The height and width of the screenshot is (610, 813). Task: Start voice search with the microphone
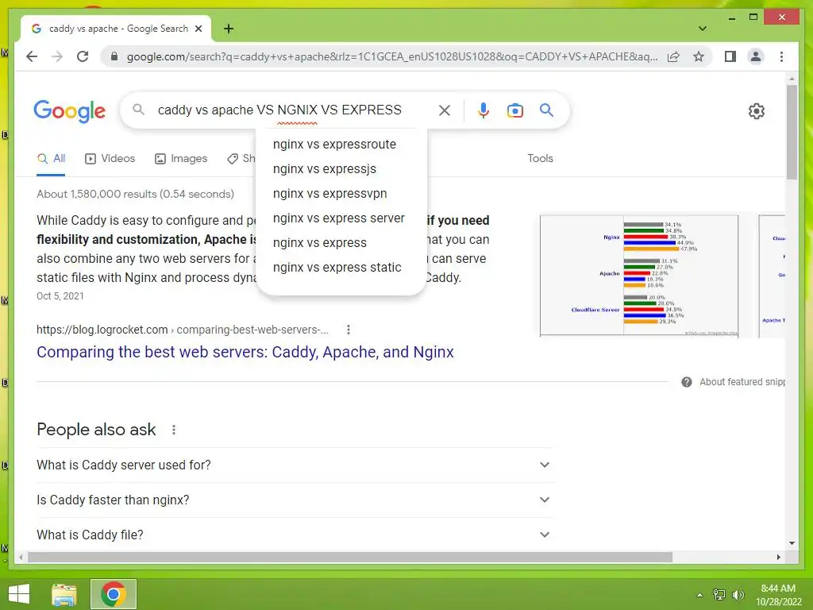click(x=484, y=110)
